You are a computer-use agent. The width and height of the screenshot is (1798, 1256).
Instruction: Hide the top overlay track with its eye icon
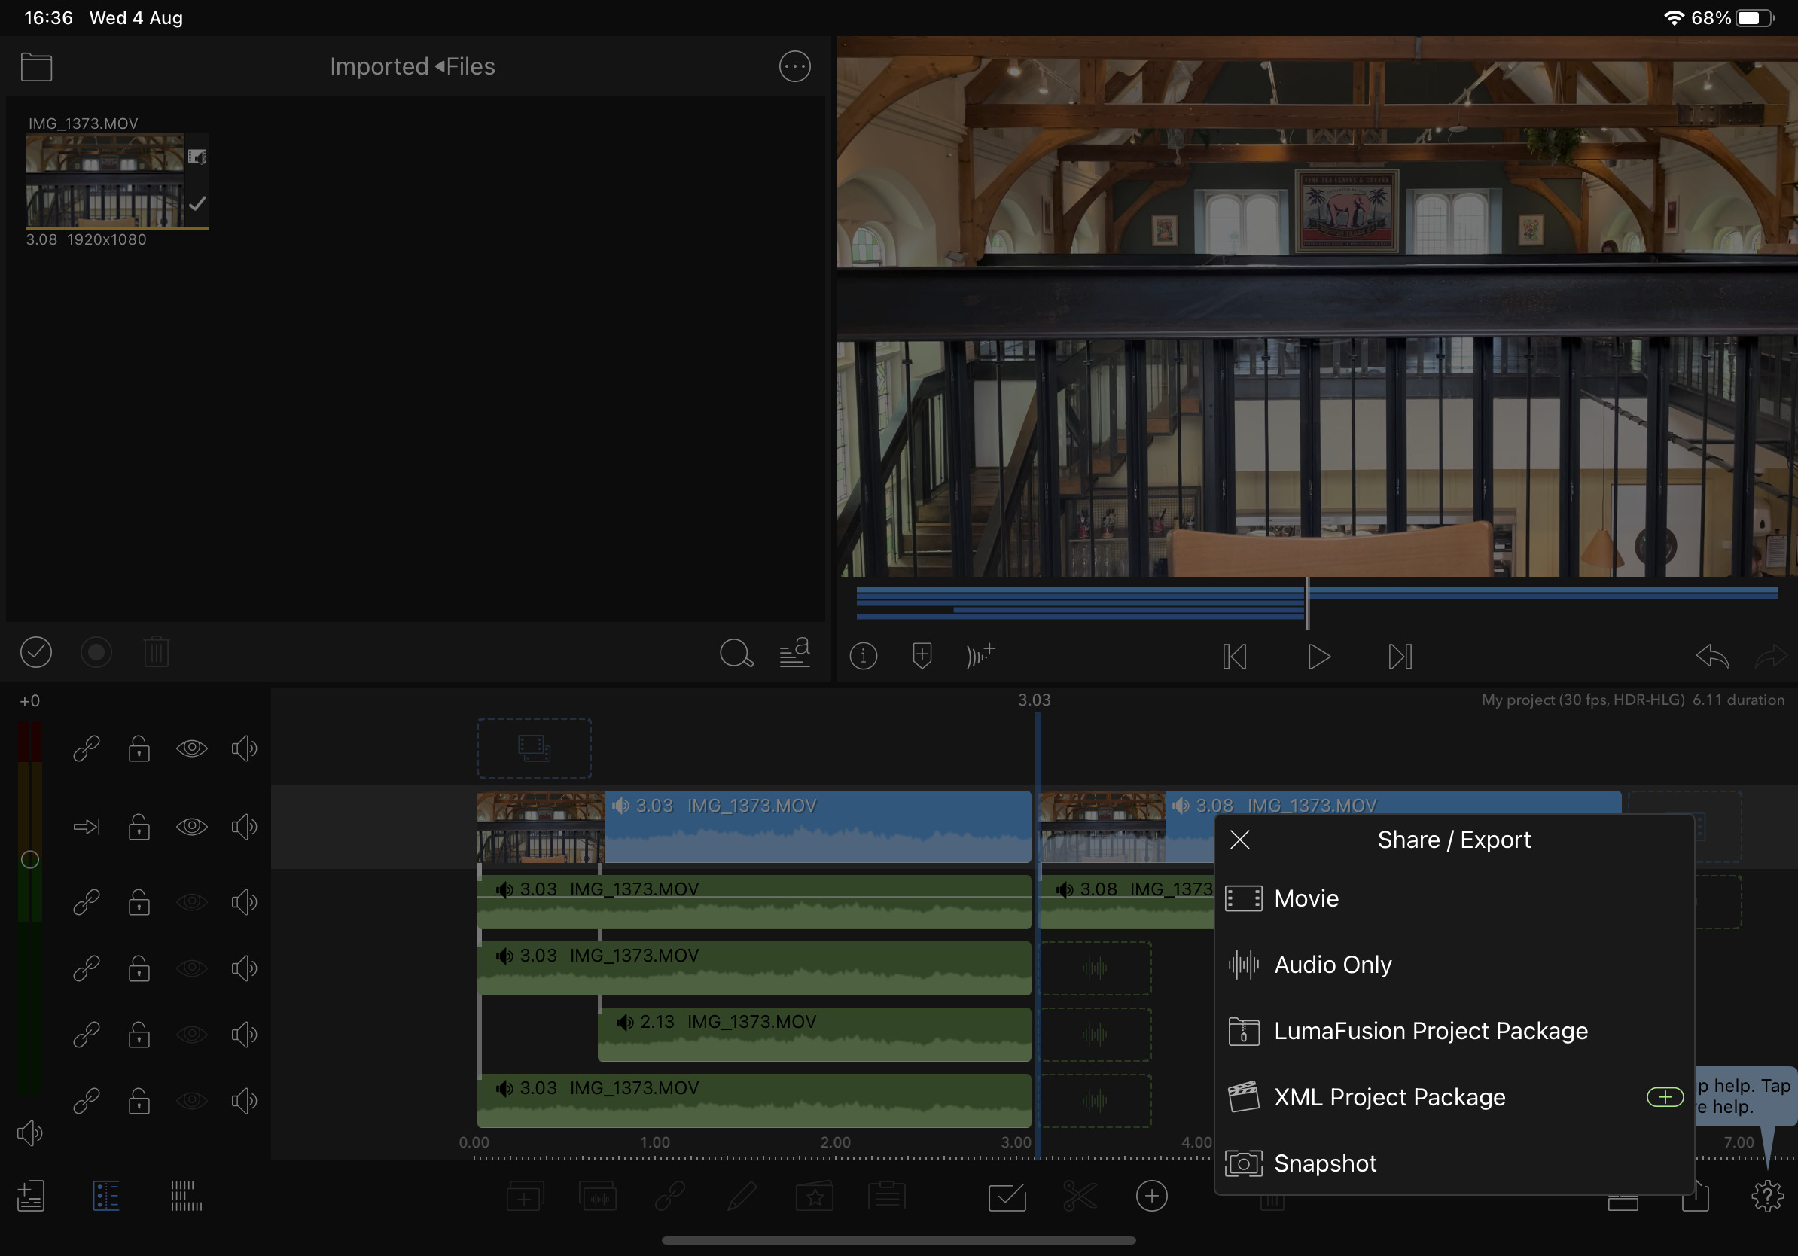[191, 748]
